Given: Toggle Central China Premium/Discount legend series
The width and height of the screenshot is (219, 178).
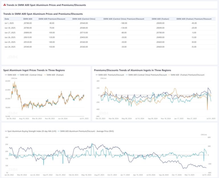Looking at the screenshot, I should pyautogui.click(x=146, y=75).
